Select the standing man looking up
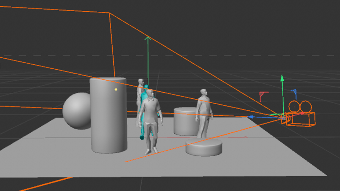This screenshot has height=191, width=340. 204,113
